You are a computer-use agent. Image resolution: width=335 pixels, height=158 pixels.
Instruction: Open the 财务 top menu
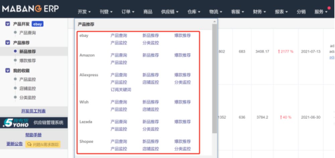pos(259,12)
